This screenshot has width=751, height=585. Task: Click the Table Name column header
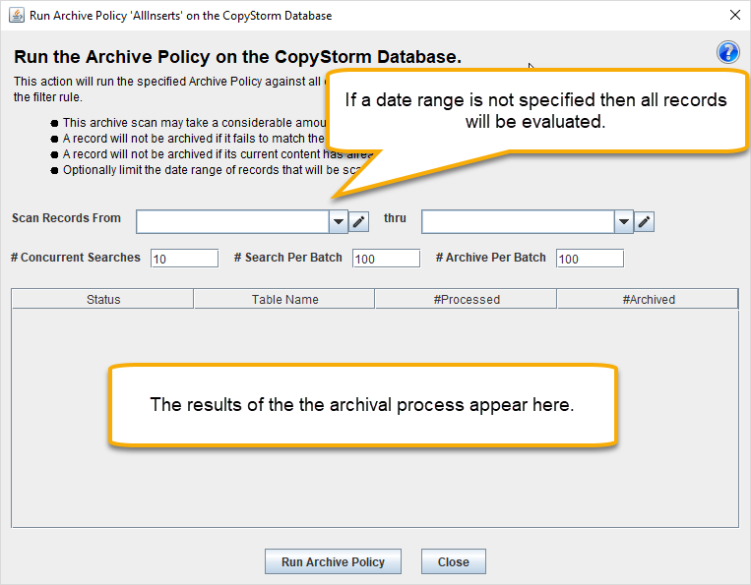(x=284, y=300)
